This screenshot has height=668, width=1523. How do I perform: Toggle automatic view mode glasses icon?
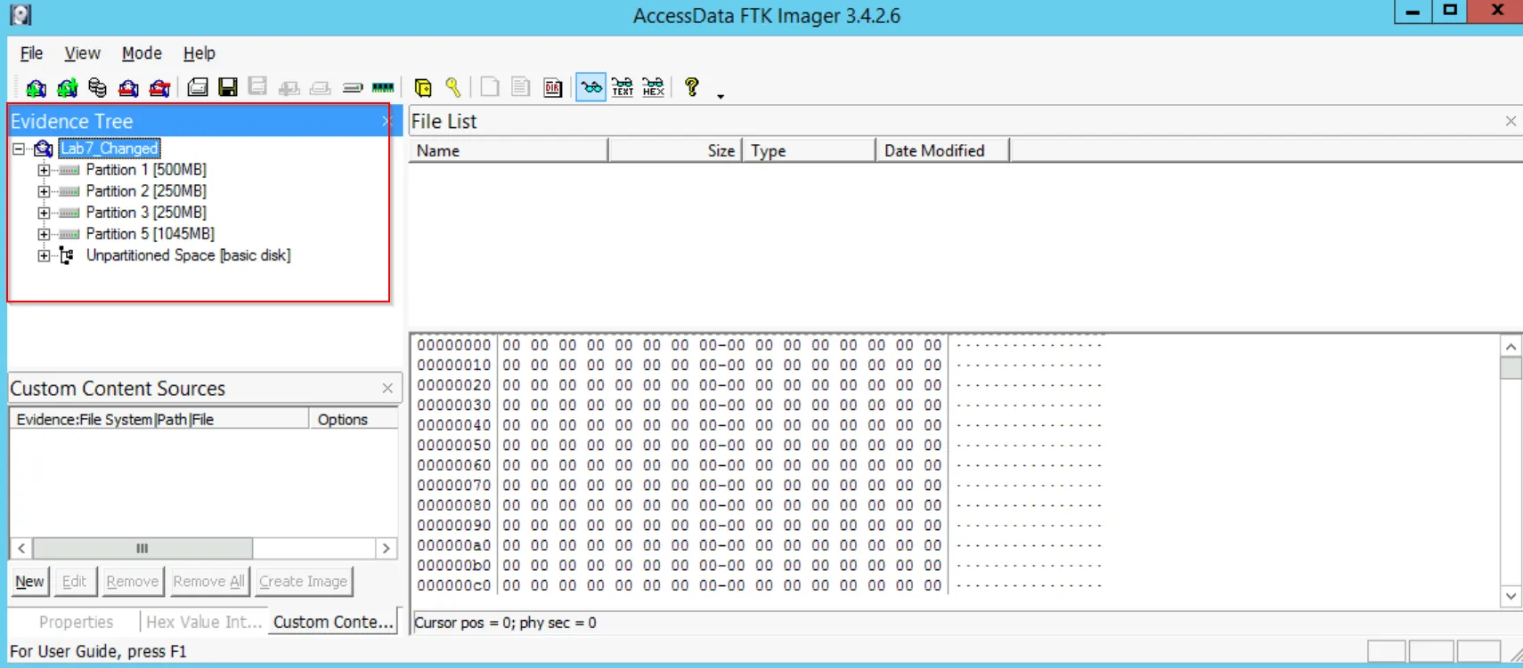(x=590, y=87)
